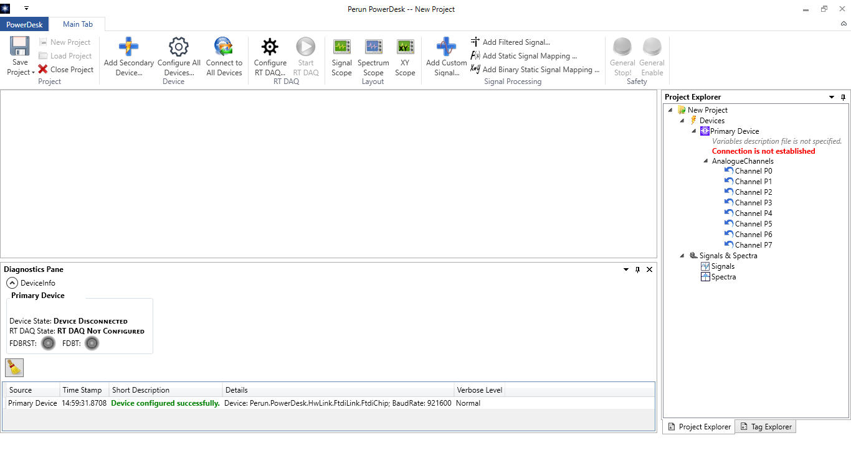Click Add Secondary Device icon
This screenshot has width=851, height=453.
click(x=128, y=47)
